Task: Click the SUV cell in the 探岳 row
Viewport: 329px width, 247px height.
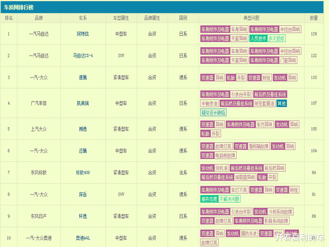Action: coord(121,194)
